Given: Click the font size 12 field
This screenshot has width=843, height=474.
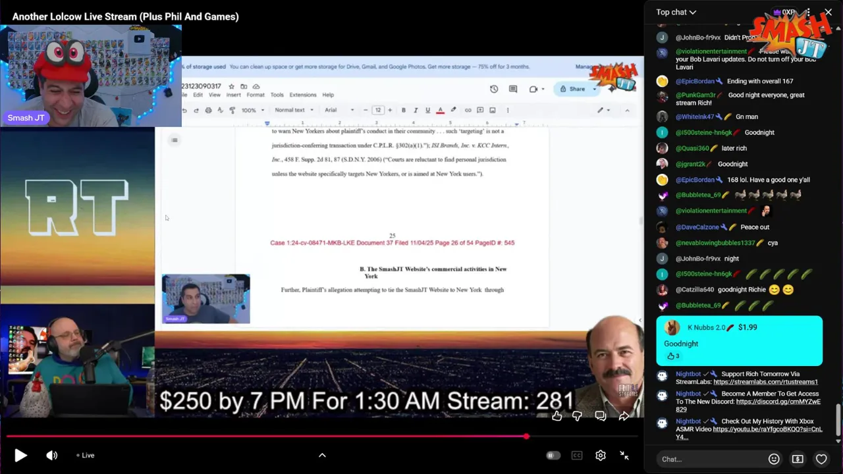Looking at the screenshot, I should pos(378,110).
